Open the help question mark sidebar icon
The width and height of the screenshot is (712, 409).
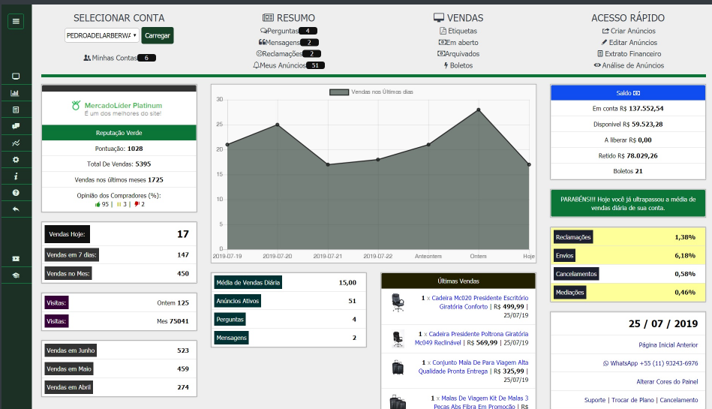coord(16,193)
